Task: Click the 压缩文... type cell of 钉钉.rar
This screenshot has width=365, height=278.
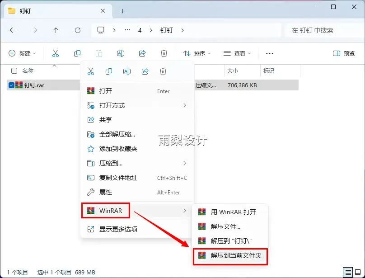Action: [x=206, y=85]
